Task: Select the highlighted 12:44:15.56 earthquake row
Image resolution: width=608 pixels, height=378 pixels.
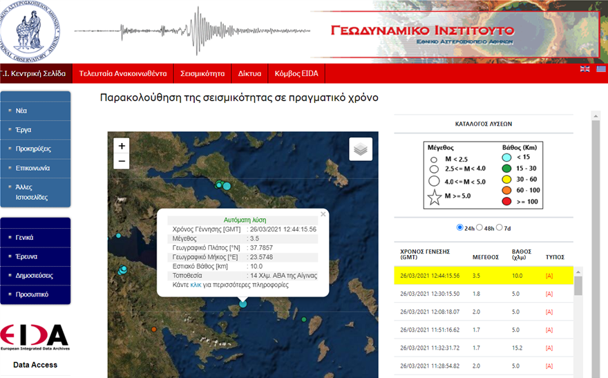Action: coord(484,276)
